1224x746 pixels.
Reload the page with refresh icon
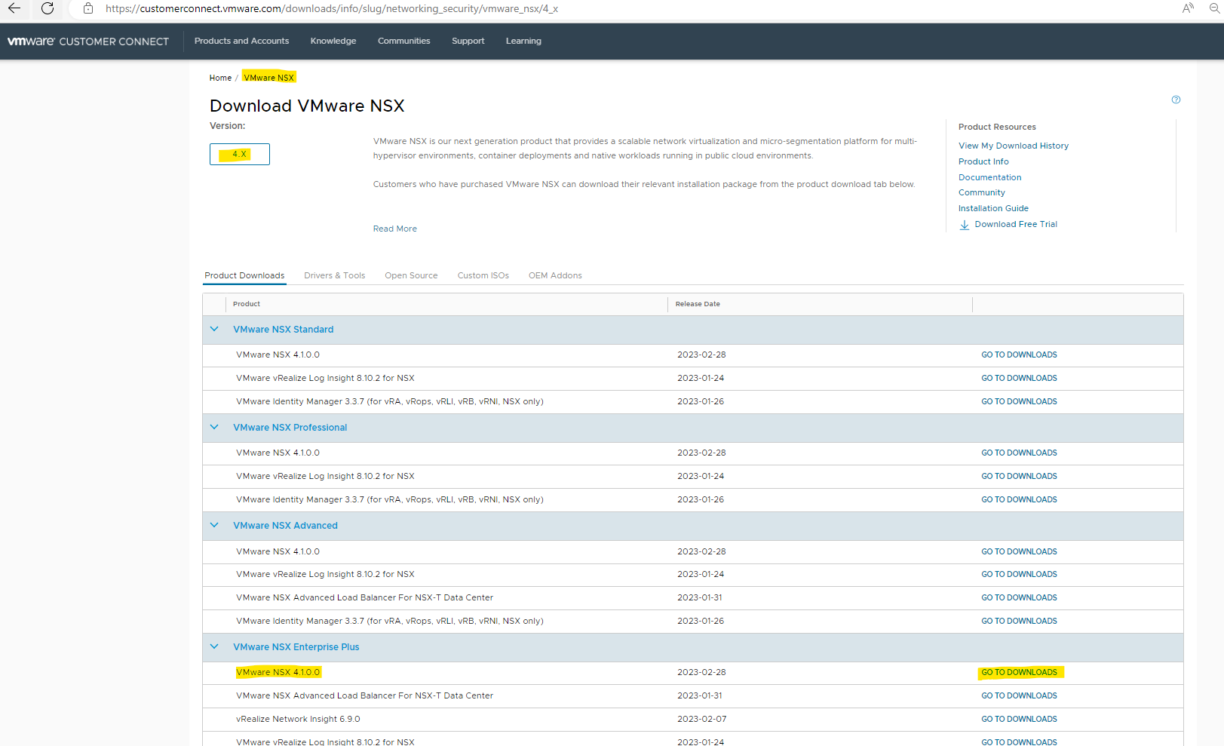pos(48,8)
